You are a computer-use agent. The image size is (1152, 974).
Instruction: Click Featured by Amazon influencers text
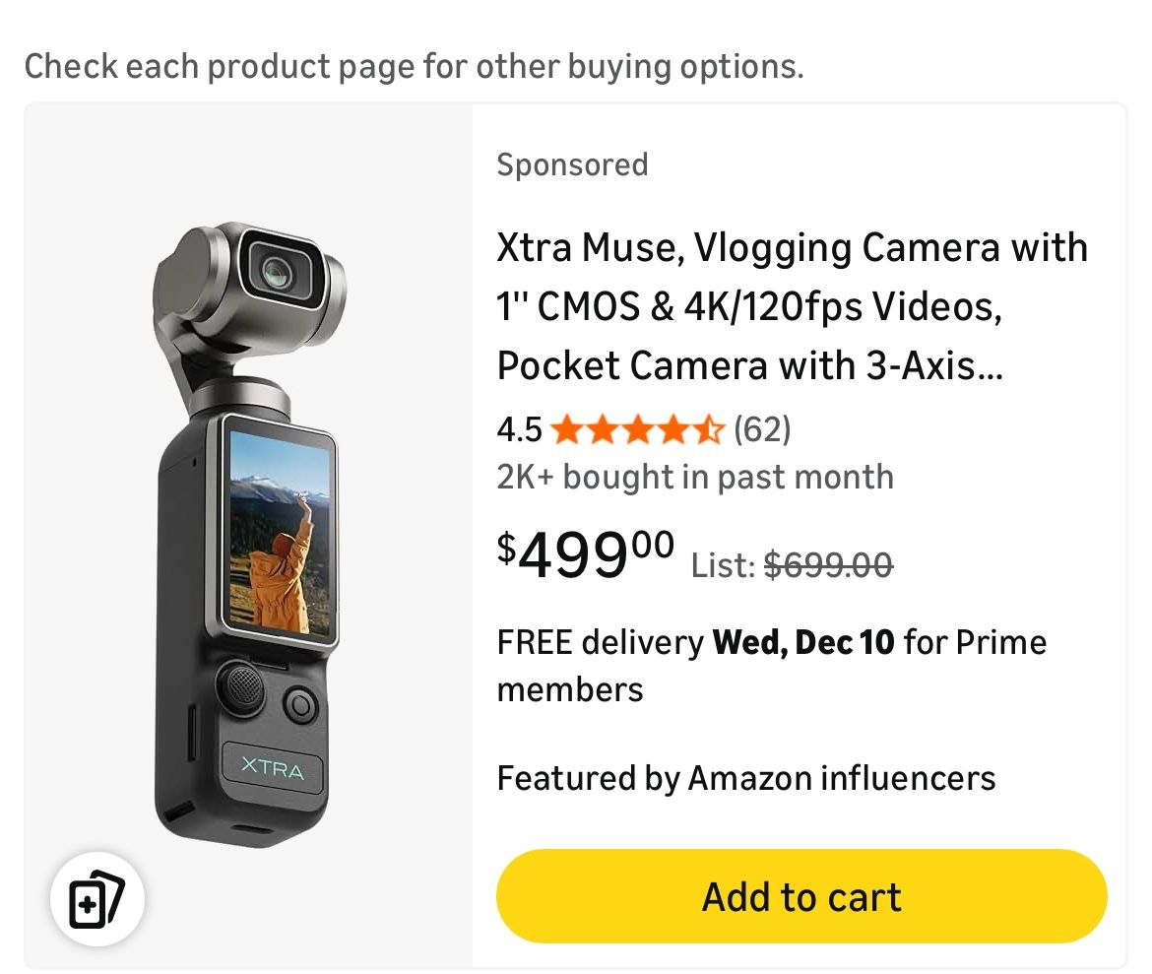tap(746, 778)
